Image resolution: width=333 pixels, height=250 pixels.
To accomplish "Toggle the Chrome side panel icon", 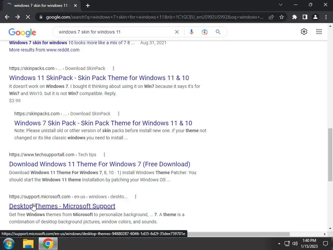I will 305,17.
